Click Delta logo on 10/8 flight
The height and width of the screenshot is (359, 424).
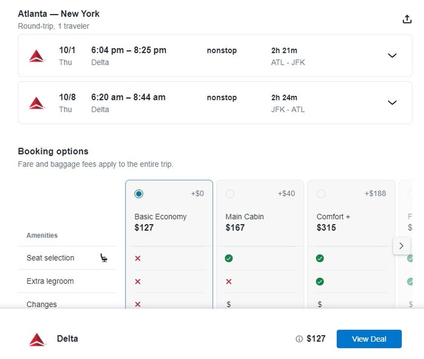tap(37, 103)
